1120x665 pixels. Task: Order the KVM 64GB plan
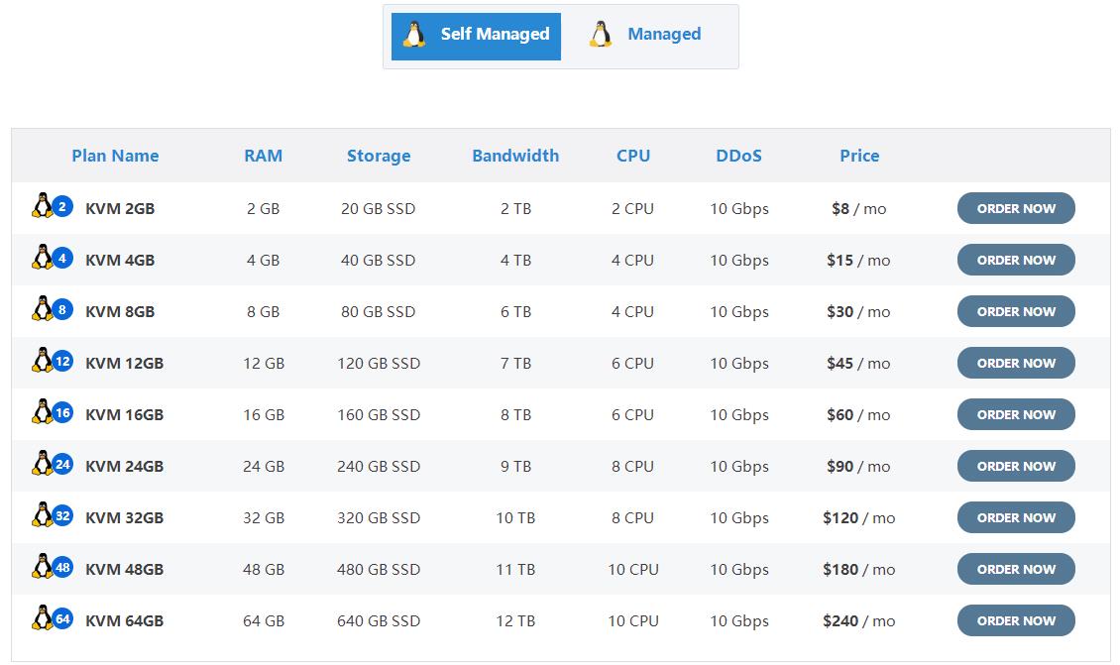coord(1016,620)
